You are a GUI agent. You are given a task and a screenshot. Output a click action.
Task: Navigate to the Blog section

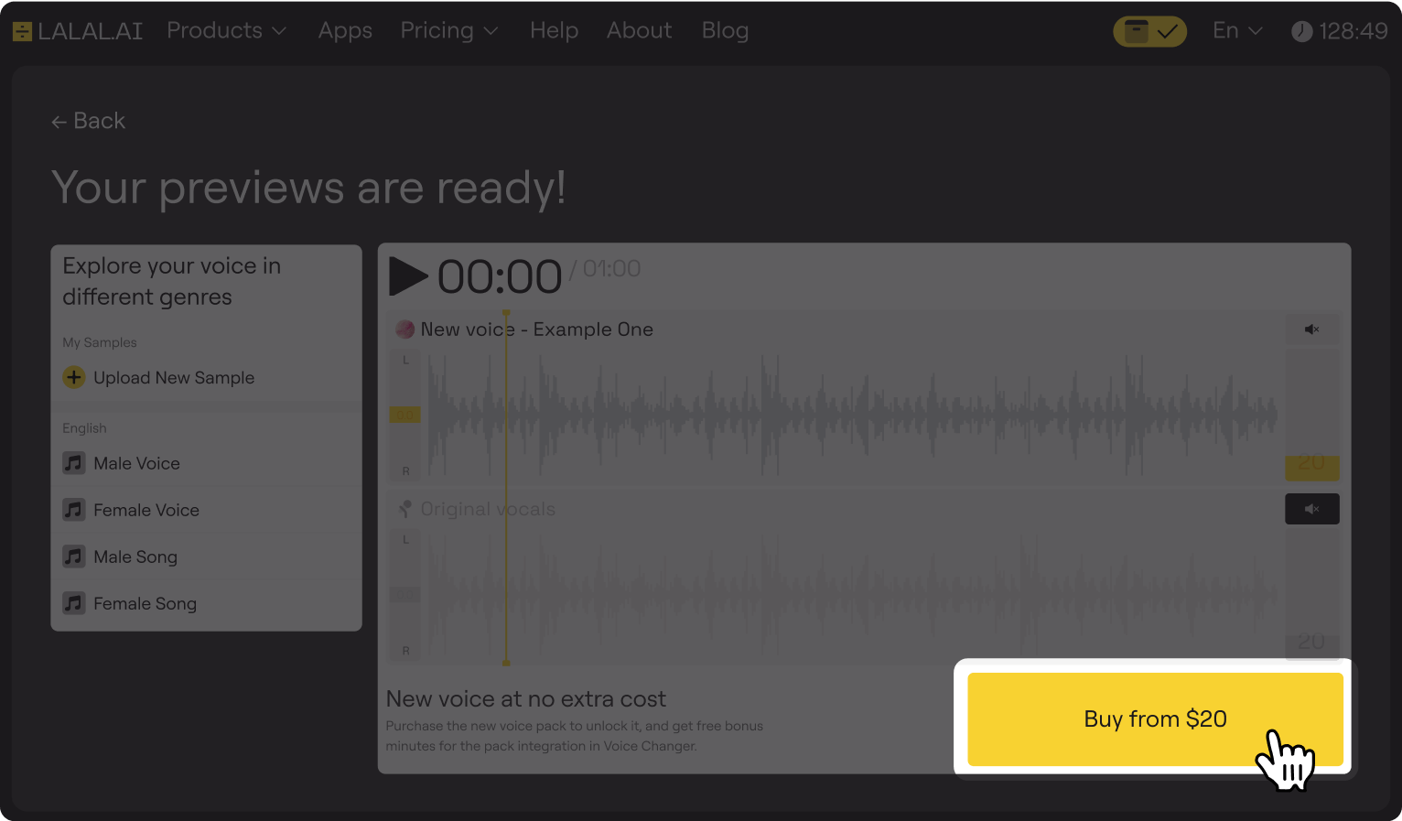tap(725, 30)
